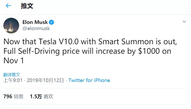The height and width of the screenshot is (109, 191).
Task: Click "Nov 1" in the tweet text
Action: coord(13,60)
